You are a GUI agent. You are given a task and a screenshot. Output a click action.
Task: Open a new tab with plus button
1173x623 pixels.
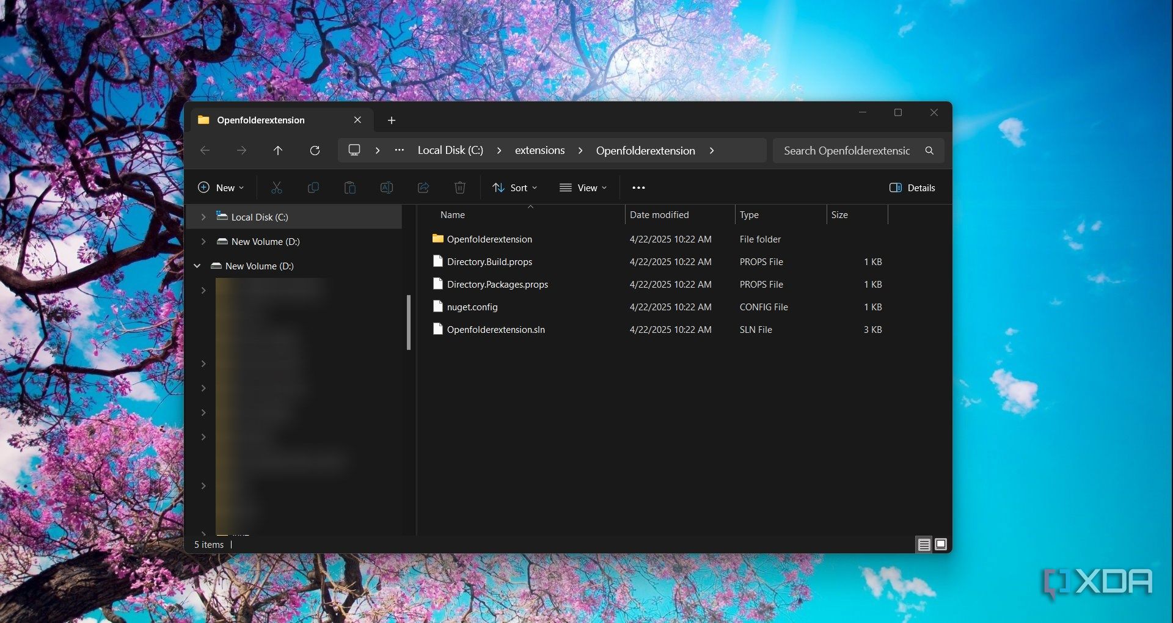(392, 120)
